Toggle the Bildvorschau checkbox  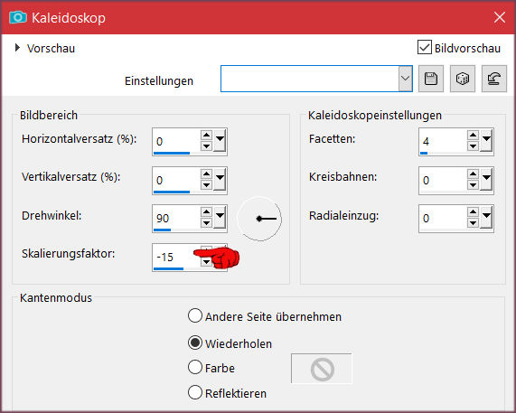pos(425,47)
